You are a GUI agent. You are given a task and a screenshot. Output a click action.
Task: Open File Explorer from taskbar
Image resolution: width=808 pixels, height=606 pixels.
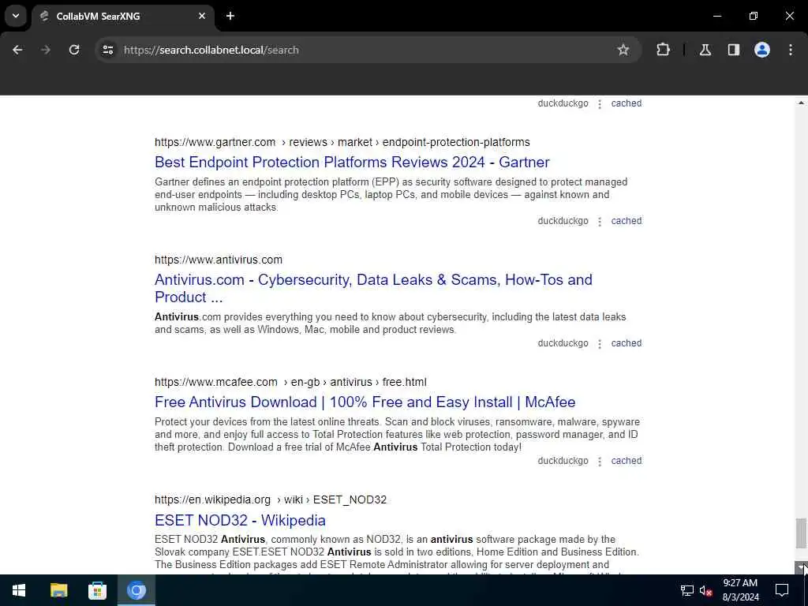pyautogui.click(x=58, y=590)
